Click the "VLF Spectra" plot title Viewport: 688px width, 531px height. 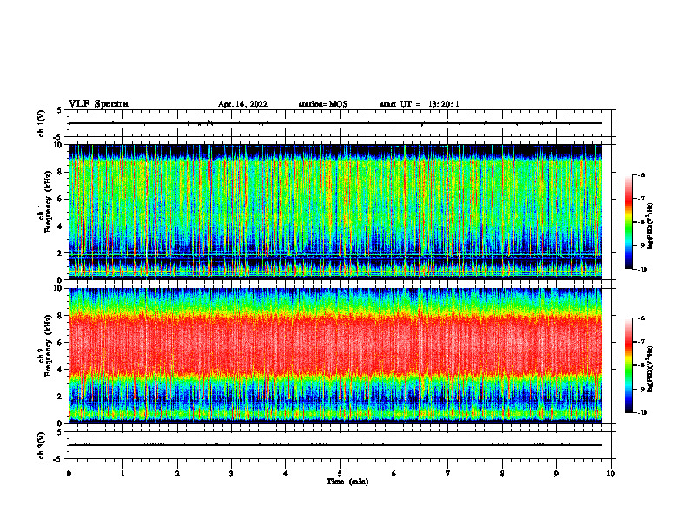(98, 104)
